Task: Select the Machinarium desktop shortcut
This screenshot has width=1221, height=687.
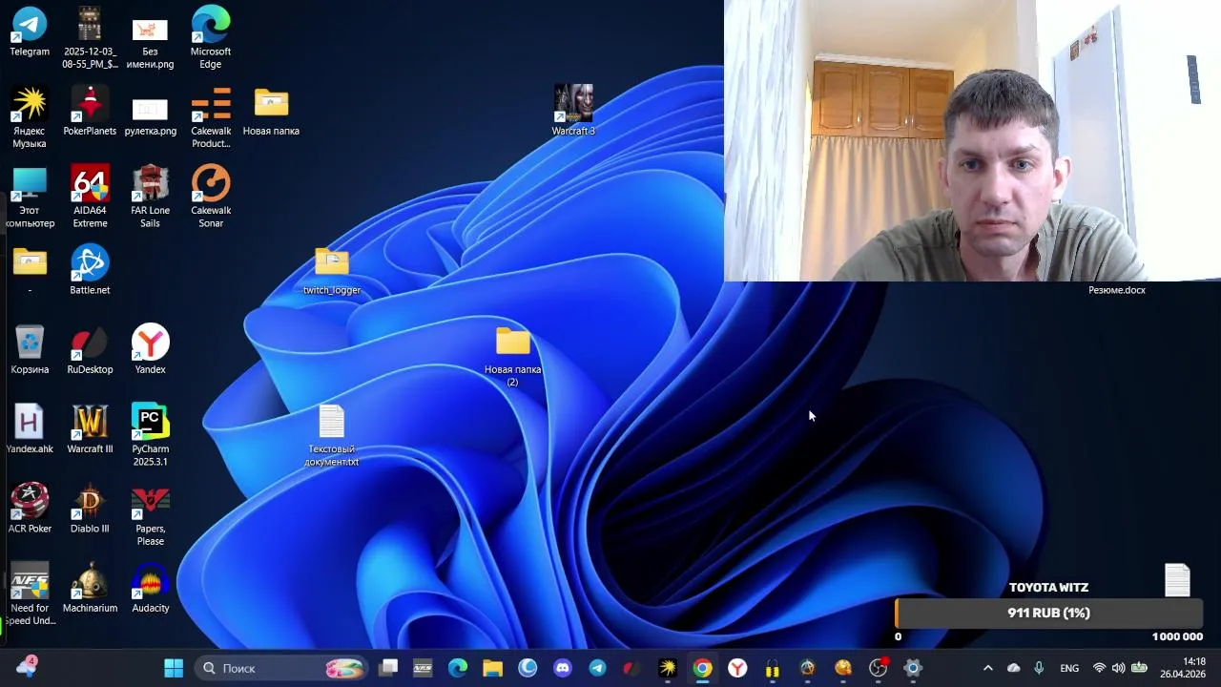Action: [90, 588]
